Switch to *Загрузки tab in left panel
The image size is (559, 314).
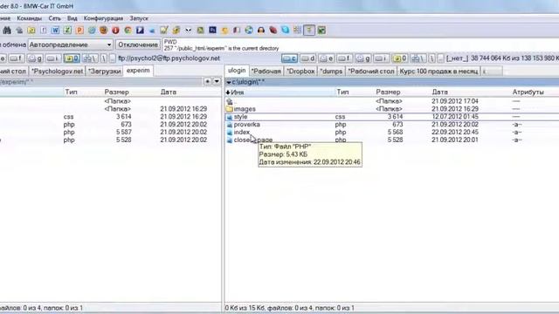point(104,72)
